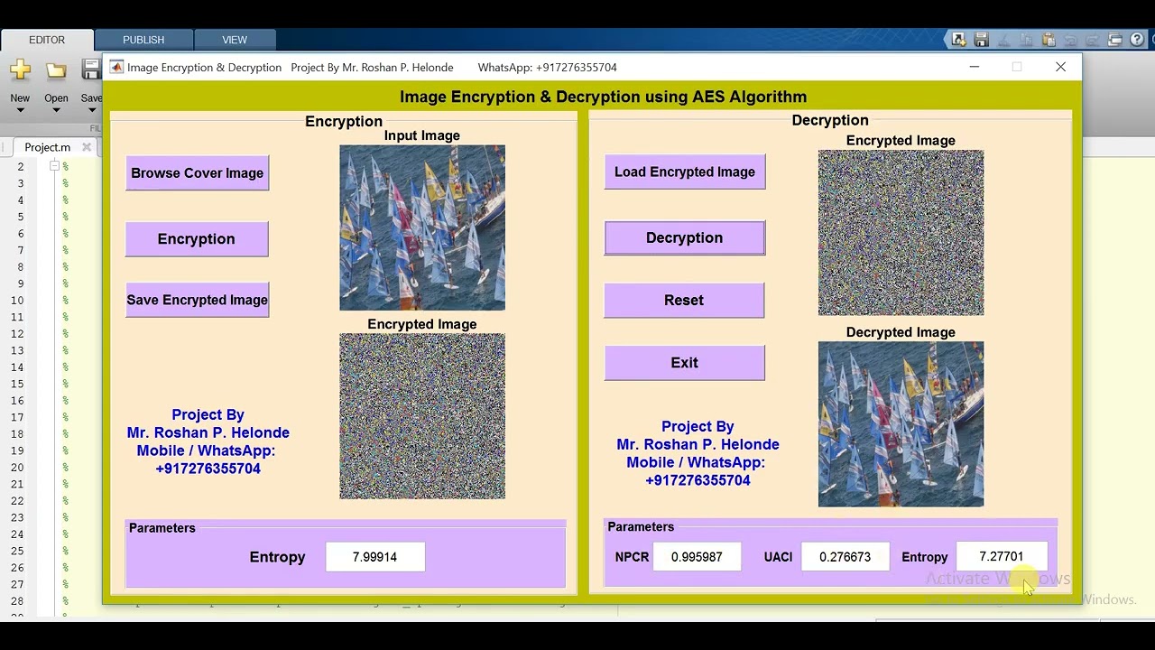Click the cut icon in quick access toolbar
Screen dimensions: 1155x650
pyautogui.click(x=1003, y=40)
